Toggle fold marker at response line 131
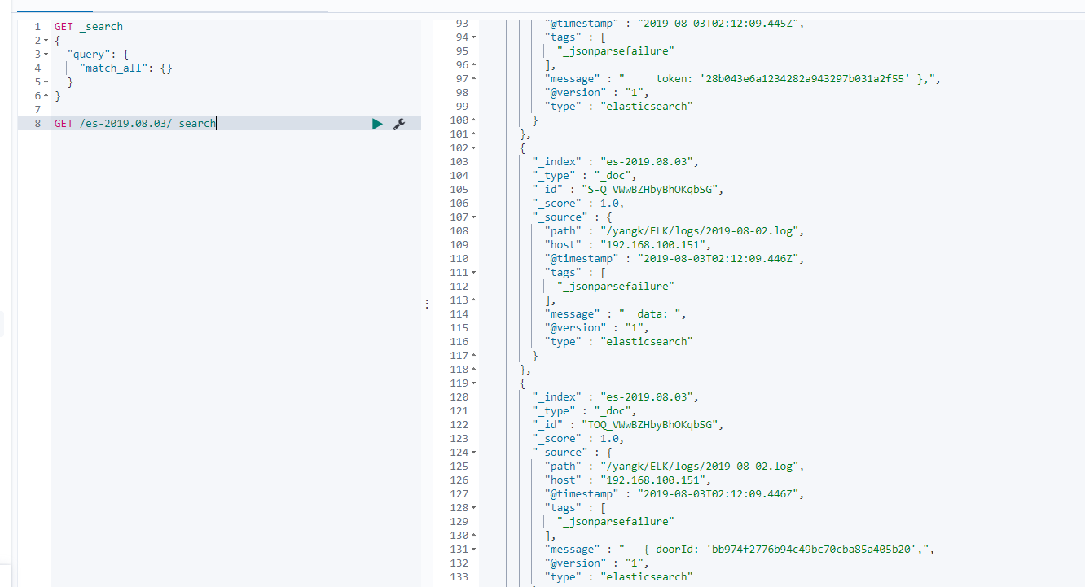 [x=474, y=549]
